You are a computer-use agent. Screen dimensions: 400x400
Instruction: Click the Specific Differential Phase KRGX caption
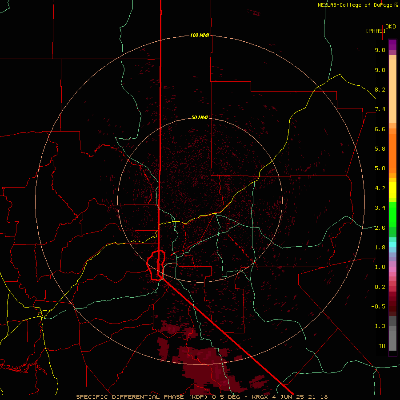(x=202, y=397)
